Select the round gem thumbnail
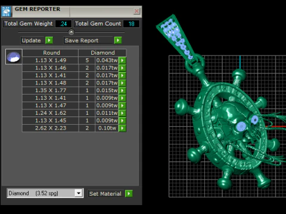The image size is (286, 214). tap(14, 56)
